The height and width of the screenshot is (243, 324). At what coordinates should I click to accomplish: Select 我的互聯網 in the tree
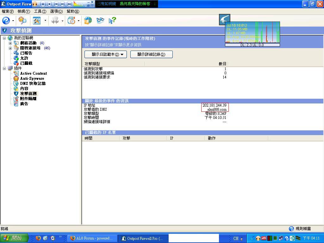click(23, 38)
